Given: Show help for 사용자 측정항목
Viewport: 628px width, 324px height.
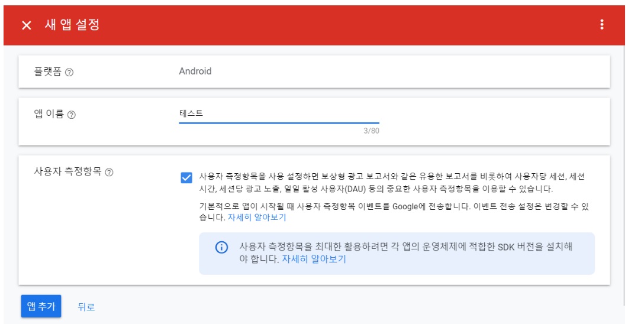Looking at the screenshot, I should click(x=109, y=173).
